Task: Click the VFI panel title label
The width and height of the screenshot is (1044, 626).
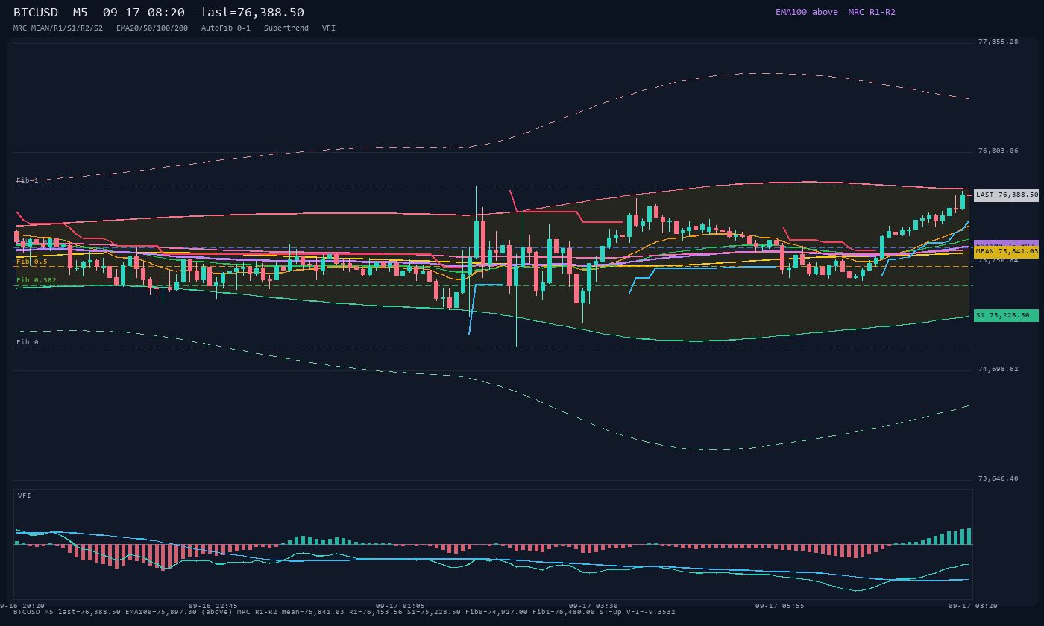Action: (x=25, y=496)
